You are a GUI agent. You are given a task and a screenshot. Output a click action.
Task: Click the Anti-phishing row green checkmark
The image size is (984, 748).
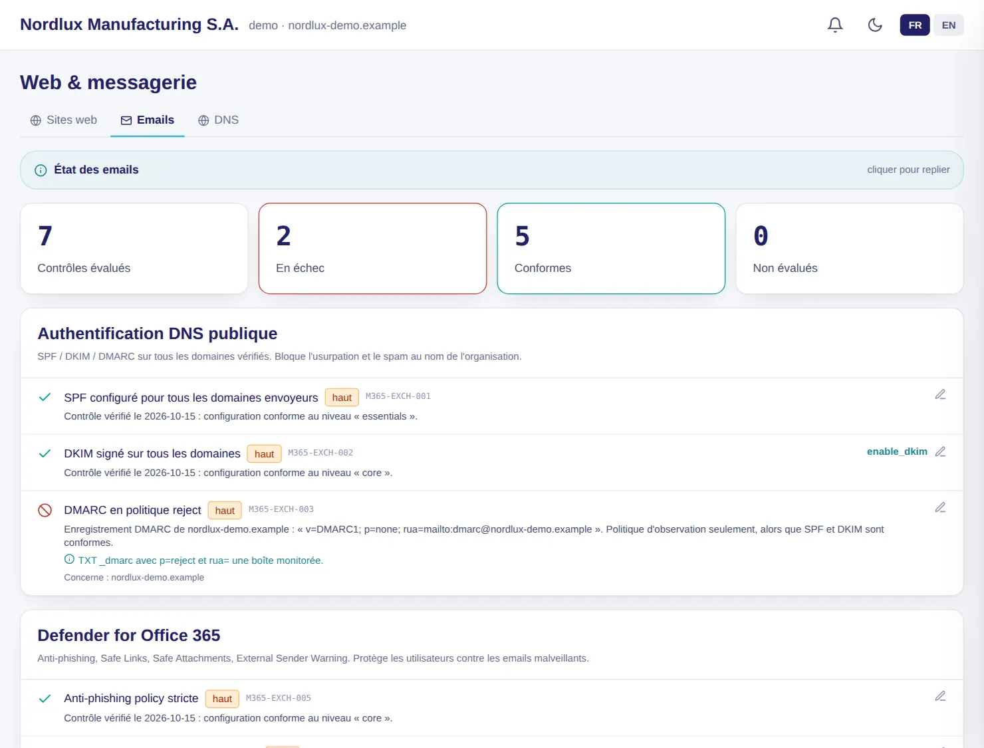(x=45, y=699)
